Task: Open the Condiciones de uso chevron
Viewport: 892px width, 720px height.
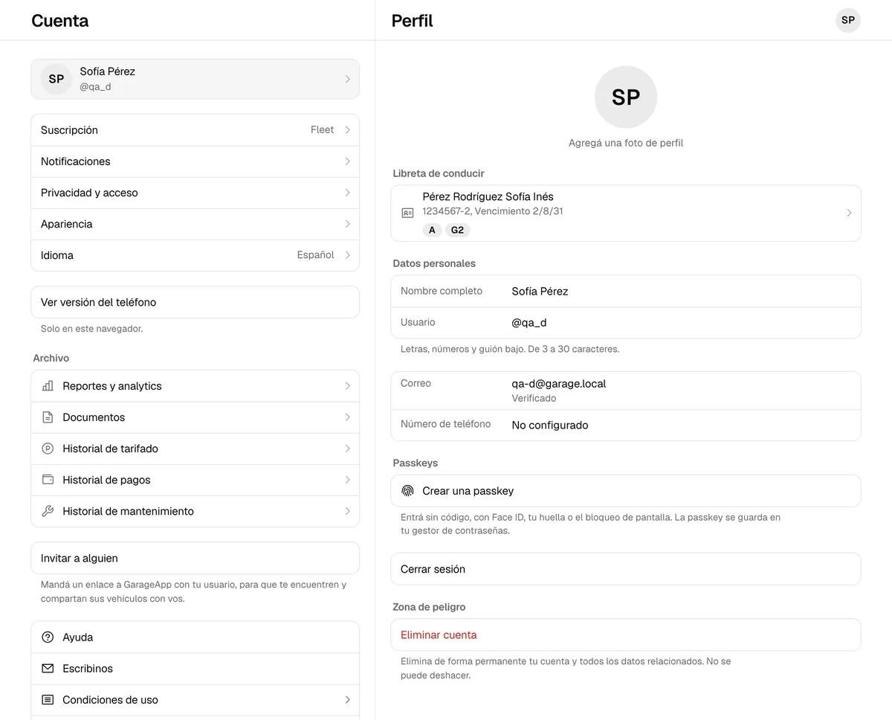Action: click(x=347, y=700)
